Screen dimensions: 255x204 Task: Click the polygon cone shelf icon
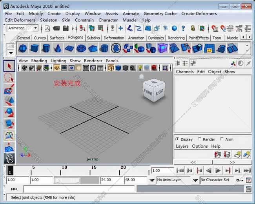point(58,48)
